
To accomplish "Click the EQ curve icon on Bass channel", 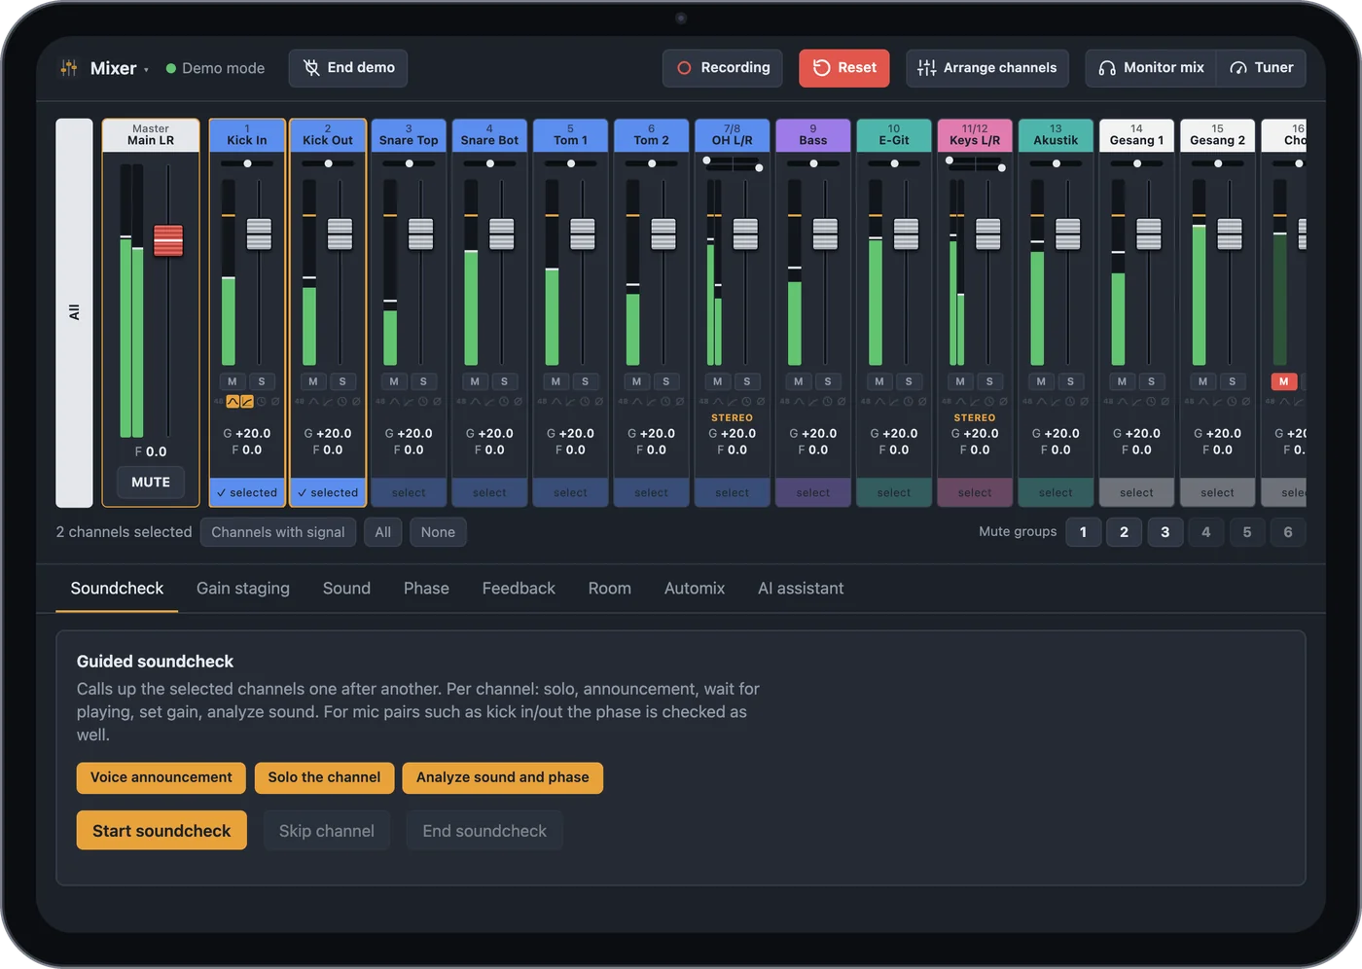I will click(x=799, y=401).
